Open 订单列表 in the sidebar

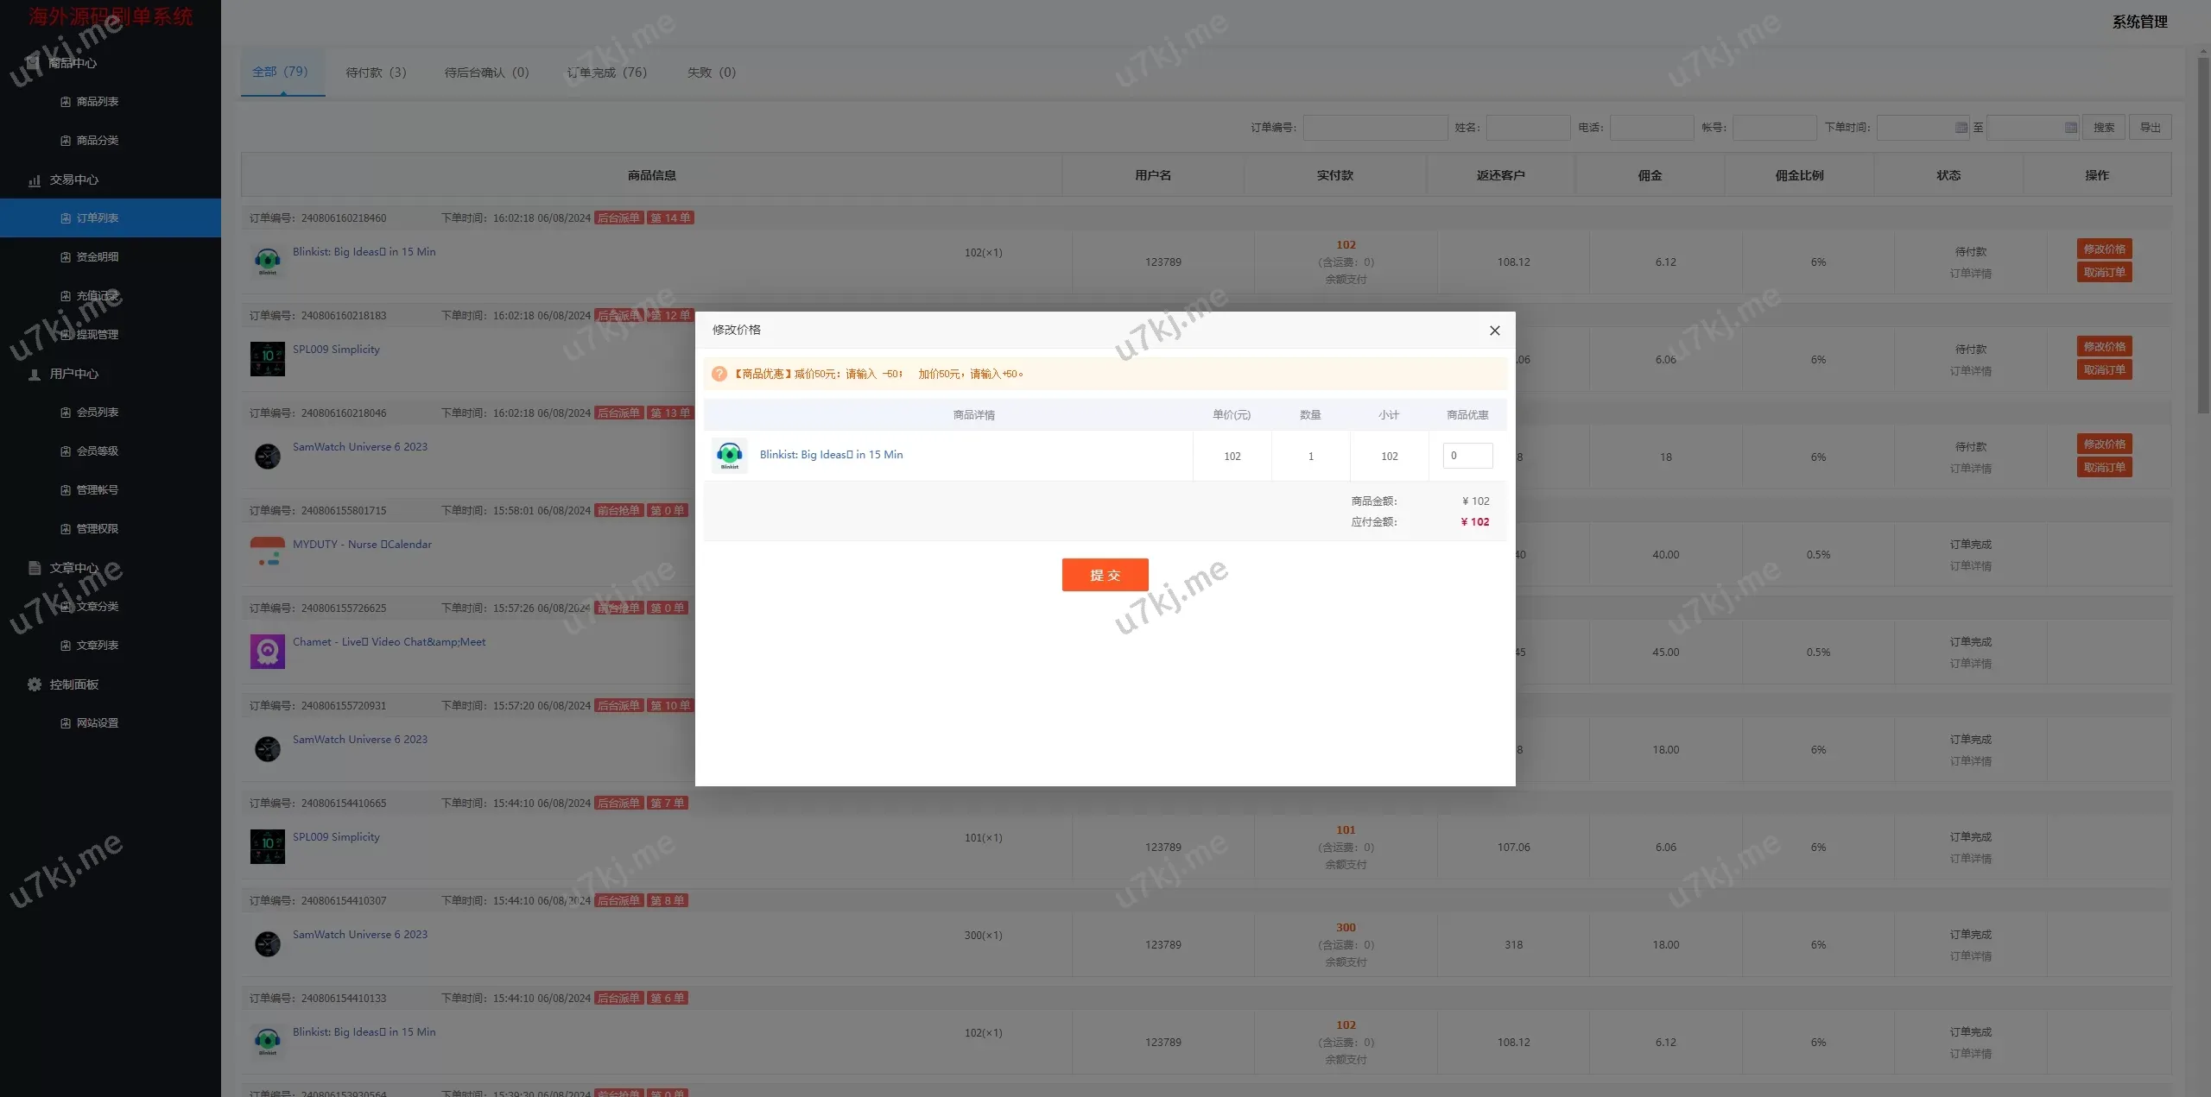tap(98, 218)
